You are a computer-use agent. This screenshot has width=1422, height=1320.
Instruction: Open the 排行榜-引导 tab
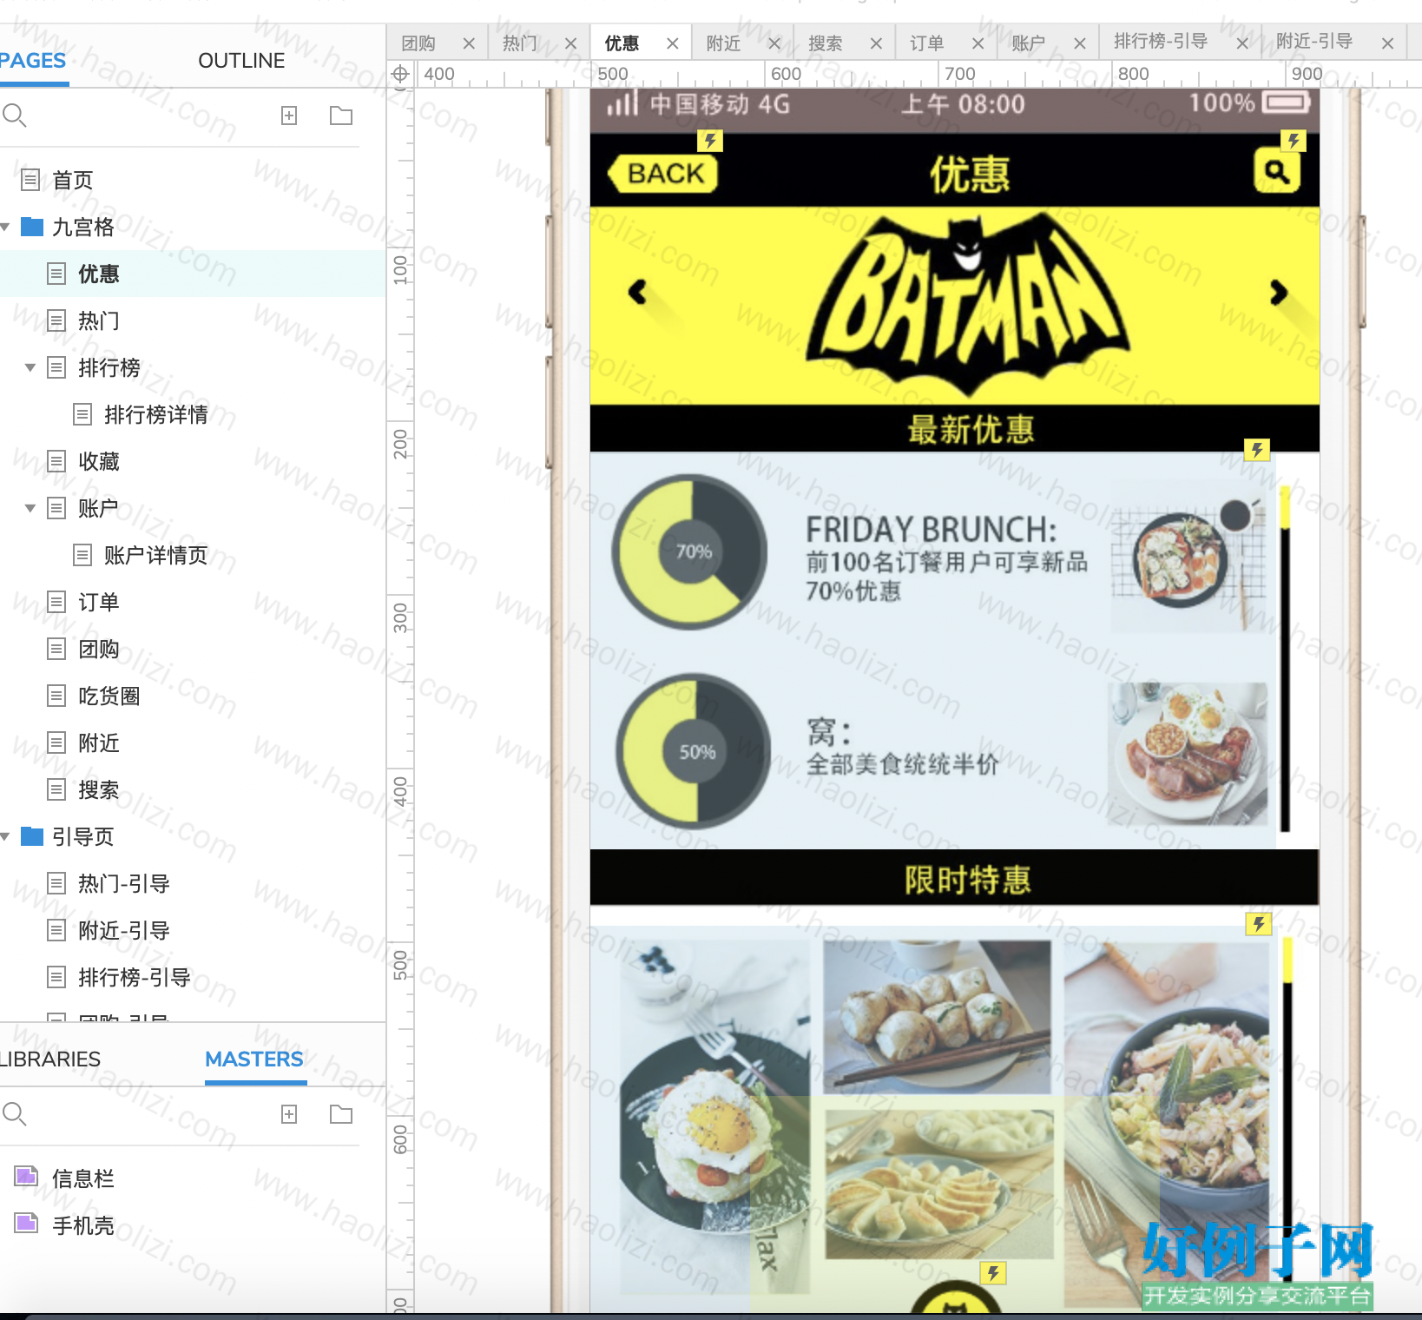(x=1161, y=42)
